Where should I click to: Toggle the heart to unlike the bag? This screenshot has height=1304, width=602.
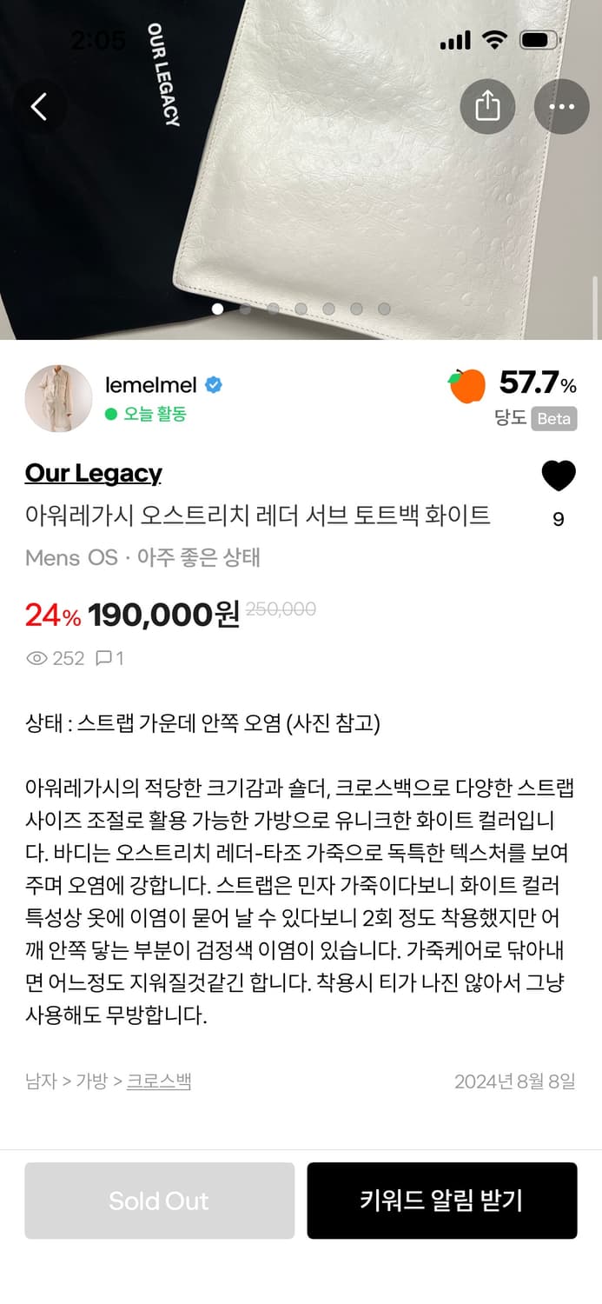click(x=559, y=476)
